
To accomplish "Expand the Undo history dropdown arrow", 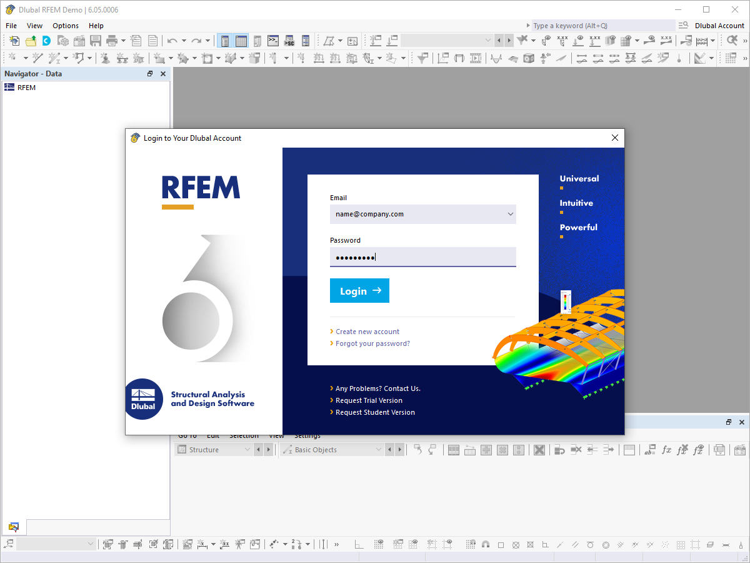I will pos(184,41).
